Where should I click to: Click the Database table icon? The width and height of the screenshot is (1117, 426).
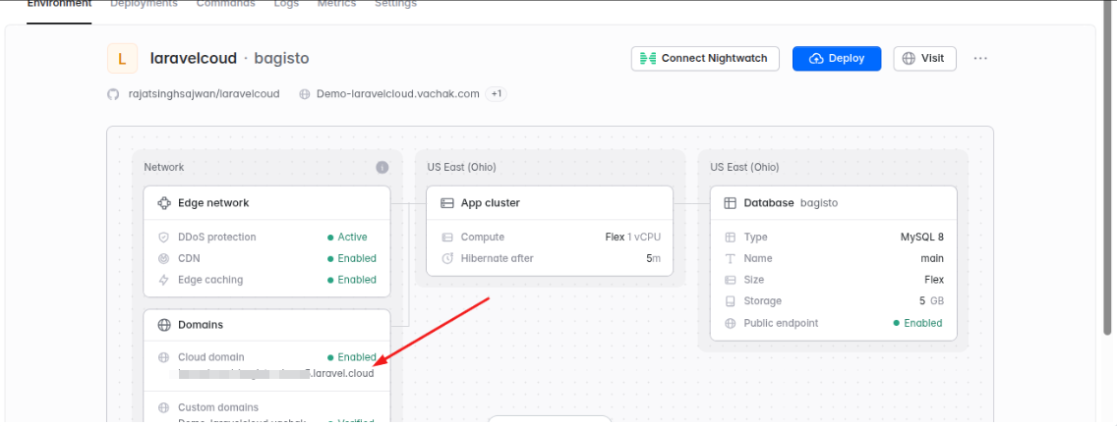pos(730,202)
